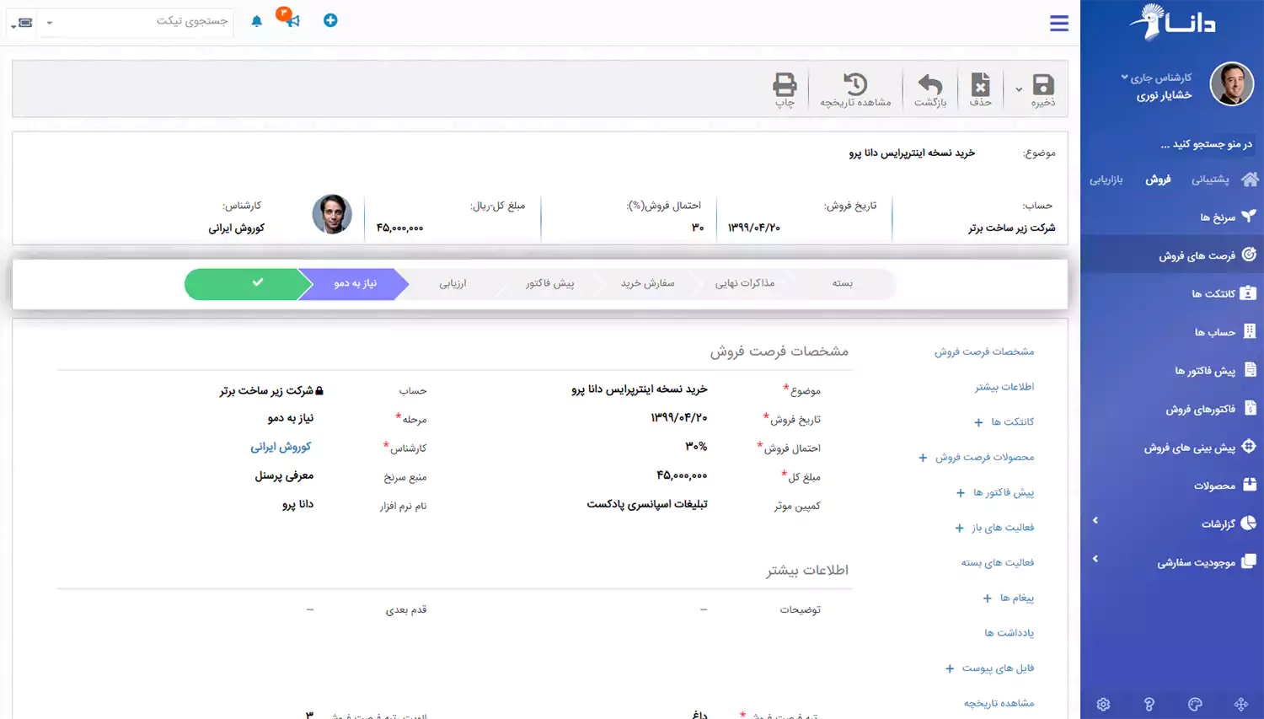The height and width of the screenshot is (719, 1264).
Task: Open the hamburger menu
Action: (1059, 24)
